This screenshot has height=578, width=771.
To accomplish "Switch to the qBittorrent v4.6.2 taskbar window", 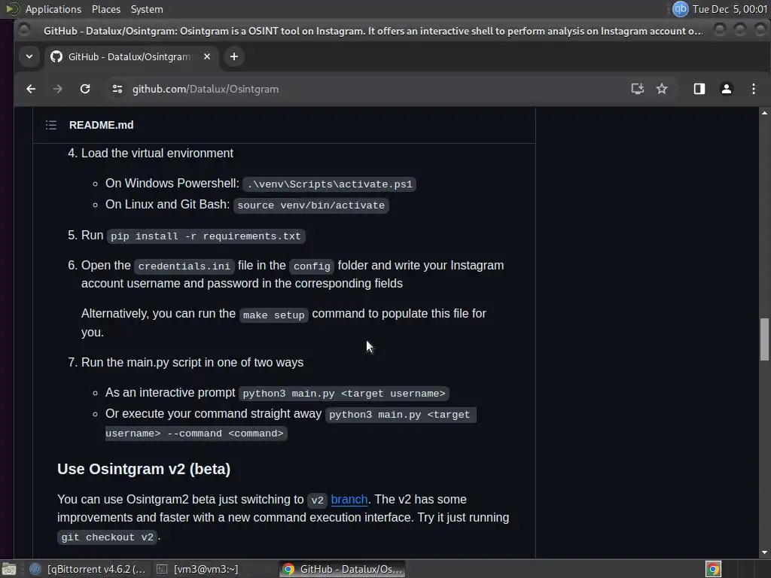I will (x=88, y=569).
